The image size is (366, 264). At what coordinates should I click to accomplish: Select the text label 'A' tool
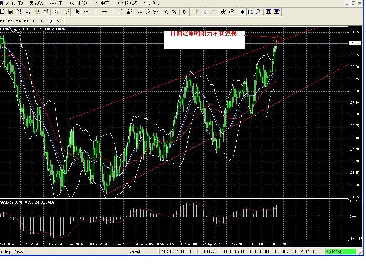coord(166,12)
